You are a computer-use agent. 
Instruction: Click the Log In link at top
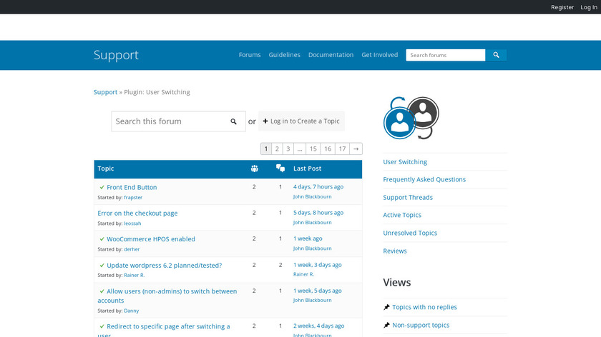589,7
